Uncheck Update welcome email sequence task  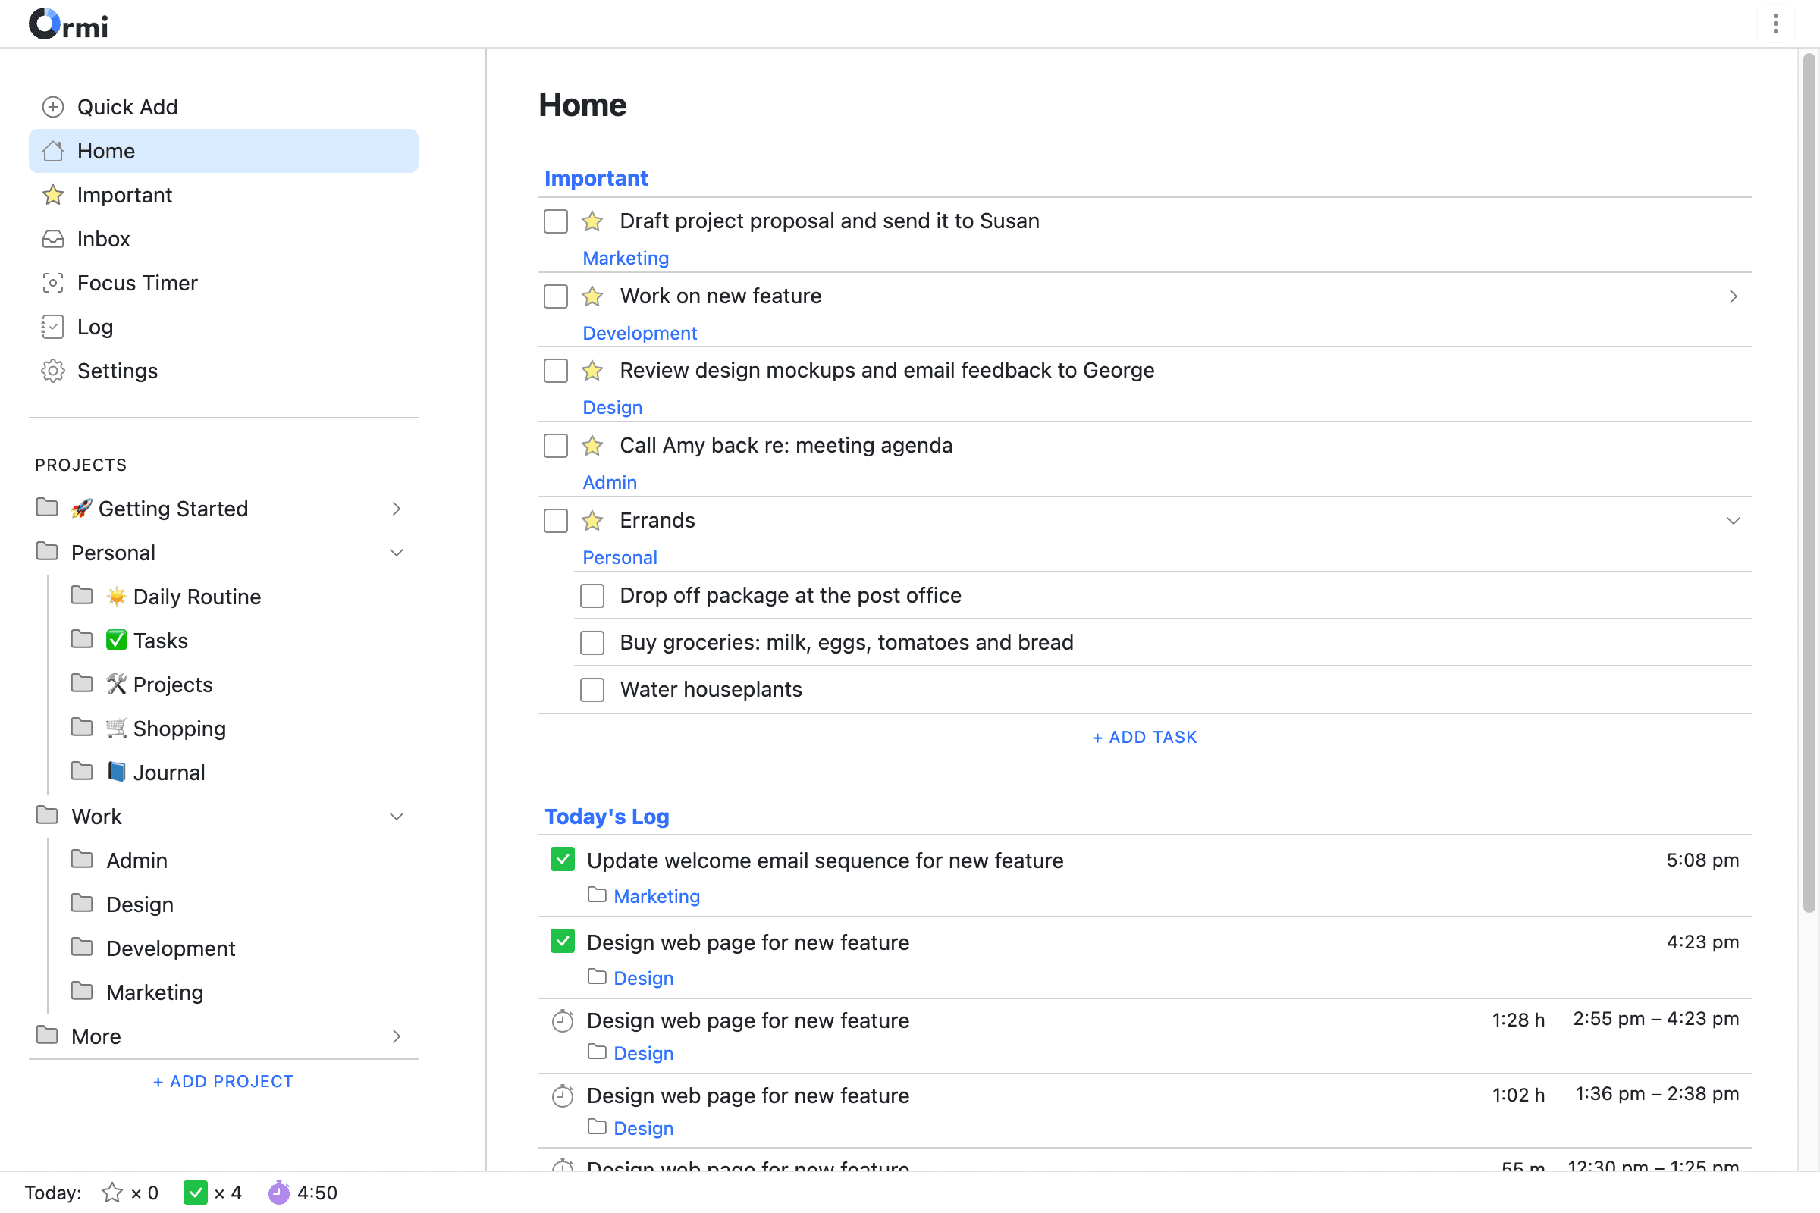point(563,860)
